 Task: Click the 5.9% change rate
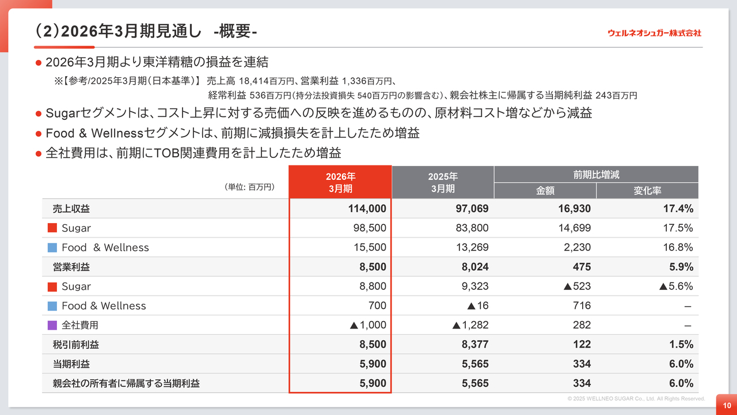click(x=680, y=267)
